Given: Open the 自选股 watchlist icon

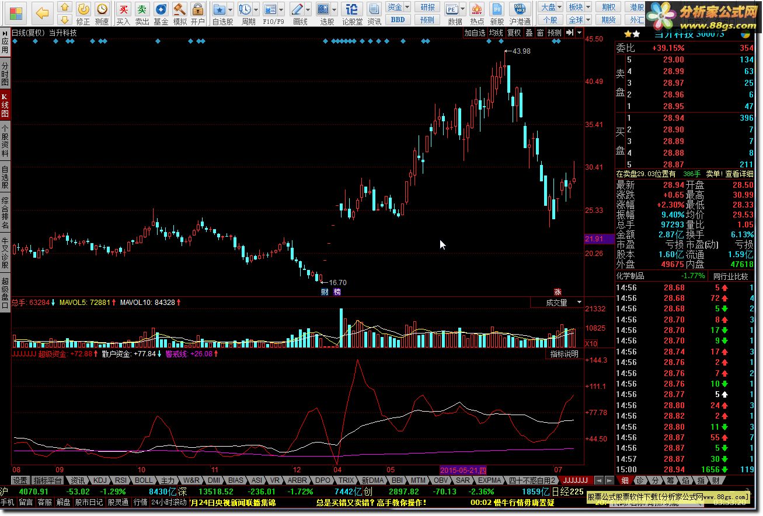Looking at the screenshot, I should pyautogui.click(x=220, y=9).
